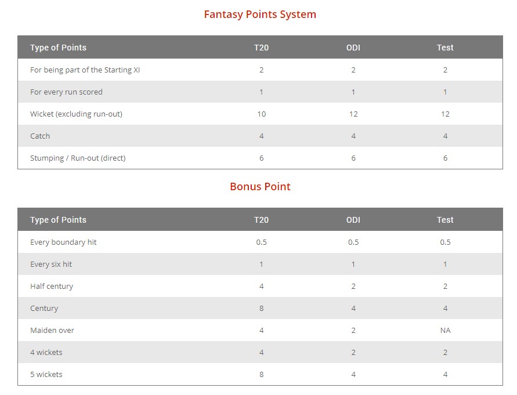Click the "Wicket (excluding run-out)" row label
Screen dimensions: 517x395
click(x=76, y=114)
